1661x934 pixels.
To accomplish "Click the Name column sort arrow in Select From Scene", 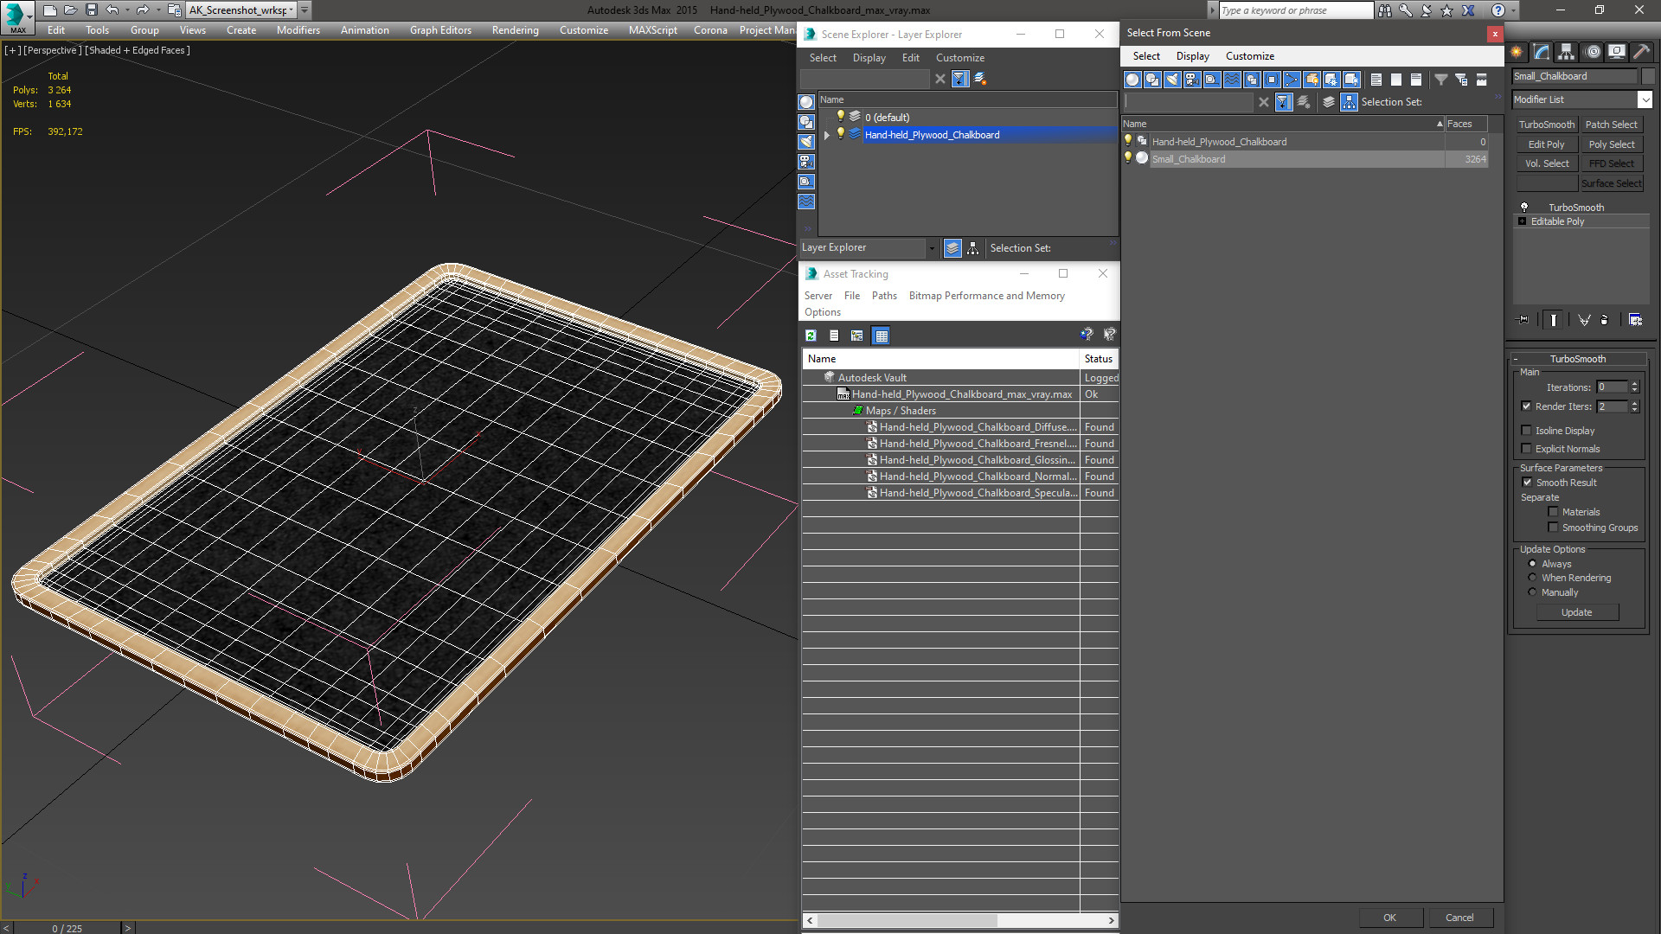I will pyautogui.click(x=1440, y=124).
